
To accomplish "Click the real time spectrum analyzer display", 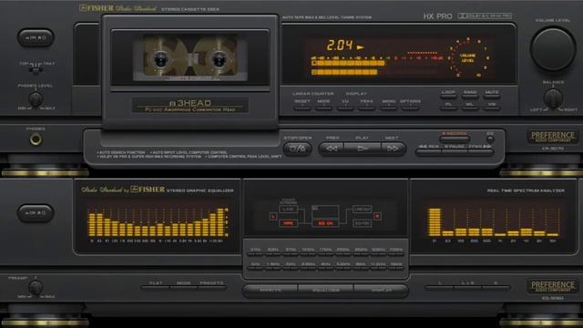I will [494, 222].
